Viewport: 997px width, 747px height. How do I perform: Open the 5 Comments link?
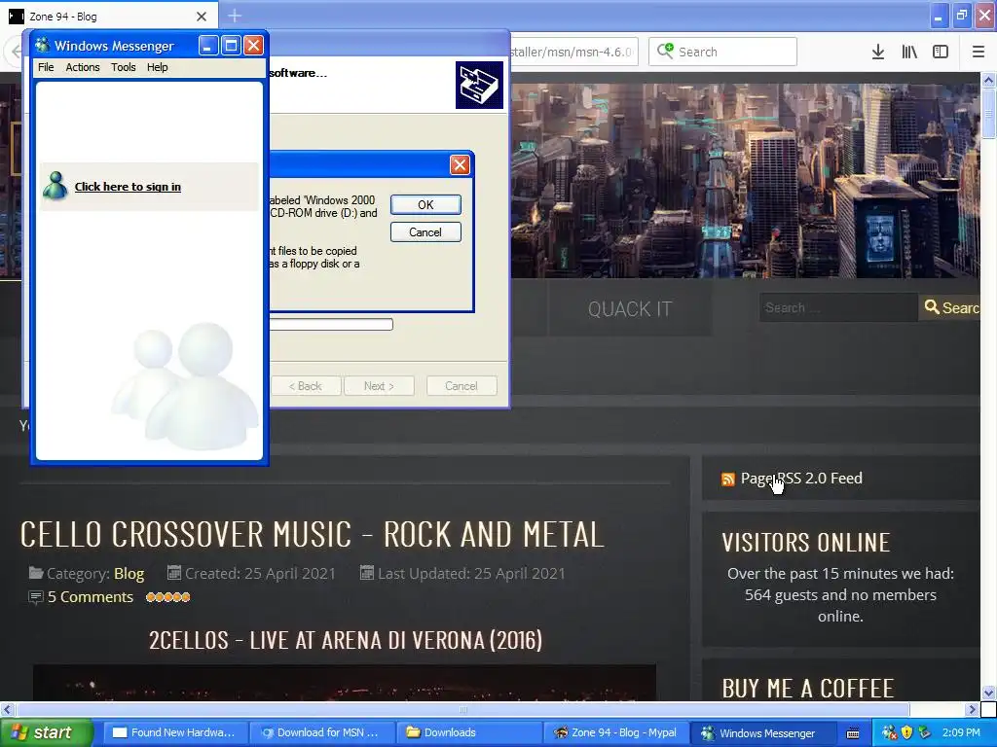91,597
